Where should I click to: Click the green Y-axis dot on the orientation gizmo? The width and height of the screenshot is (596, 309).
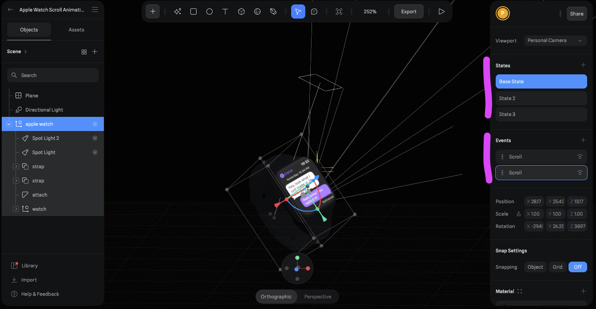pyautogui.click(x=297, y=258)
